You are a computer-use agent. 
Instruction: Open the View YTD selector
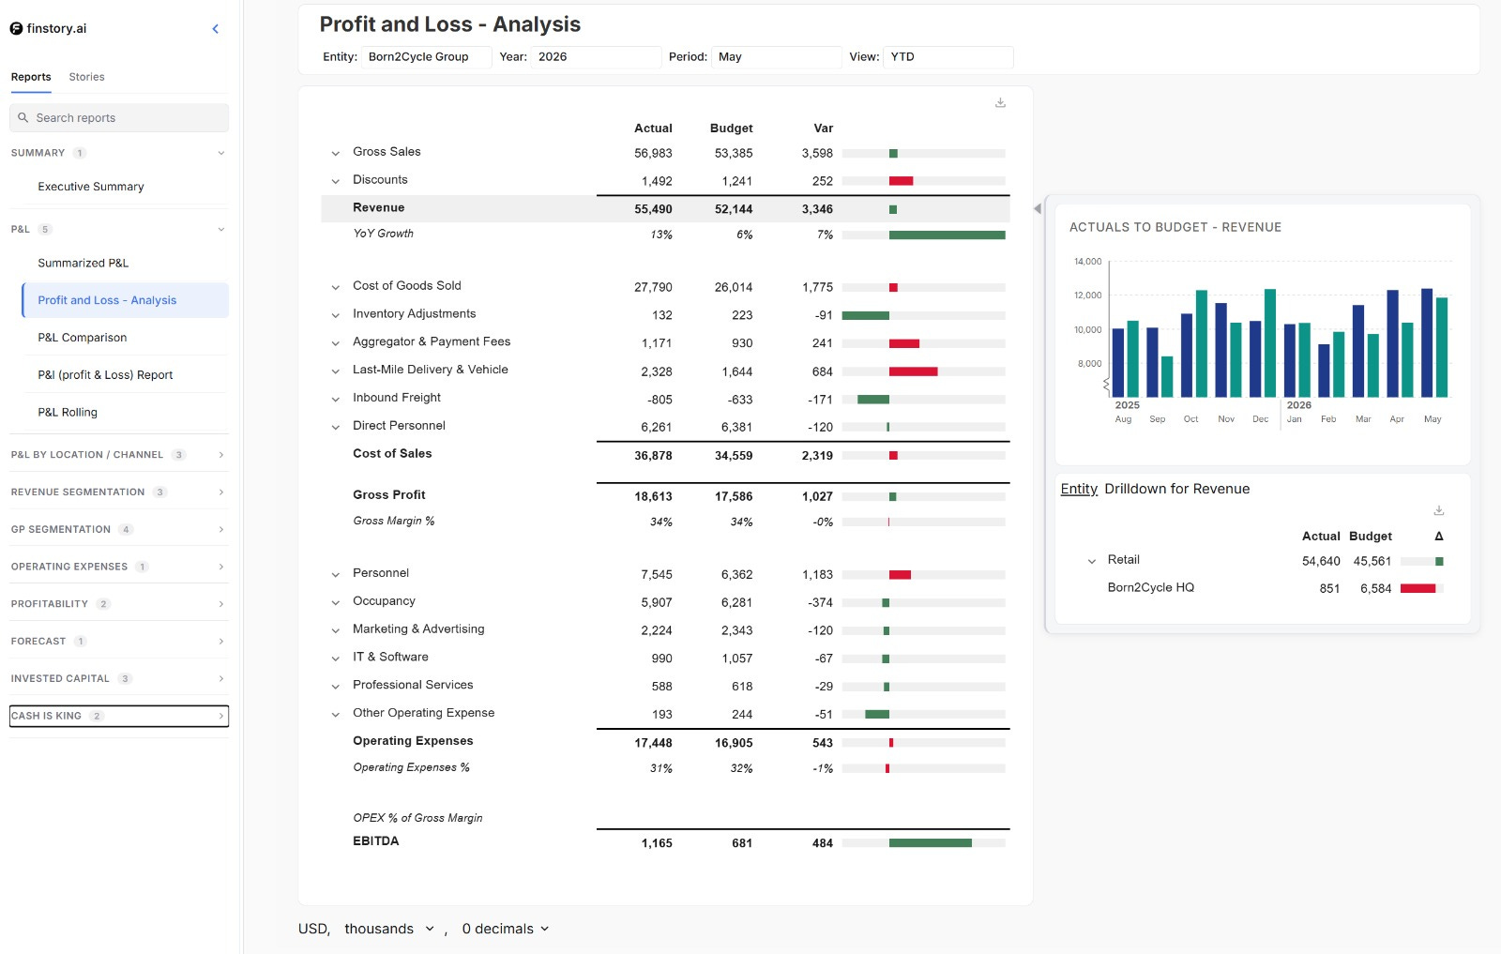point(948,57)
